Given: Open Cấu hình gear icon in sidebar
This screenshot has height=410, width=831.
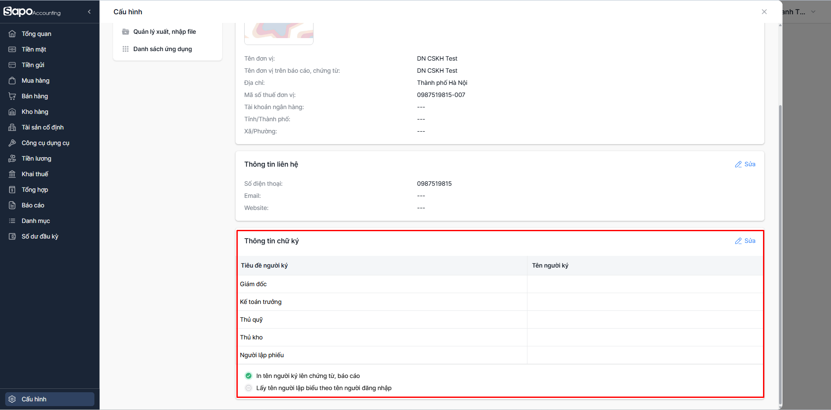Looking at the screenshot, I should pyautogui.click(x=12, y=399).
